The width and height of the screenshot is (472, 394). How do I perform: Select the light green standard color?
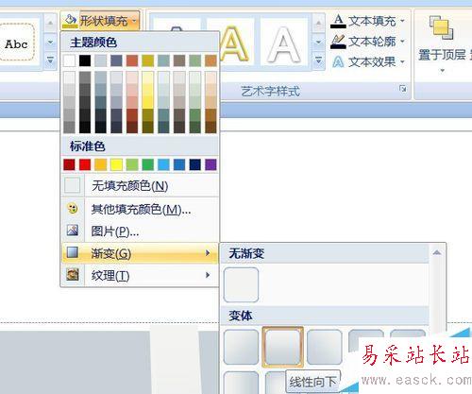pyautogui.click(x=132, y=164)
